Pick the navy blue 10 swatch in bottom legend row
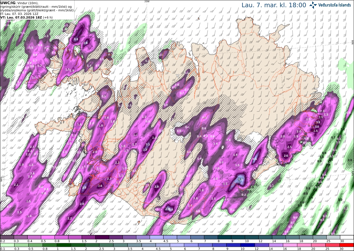Image resolution: width=354 pixels, height=251 pixels. (248, 245)
